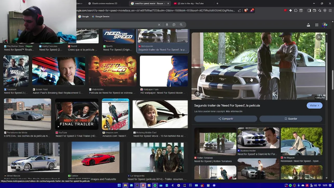Open 'Más información' copyright link
This screenshot has height=188, width=334.
[234, 111]
